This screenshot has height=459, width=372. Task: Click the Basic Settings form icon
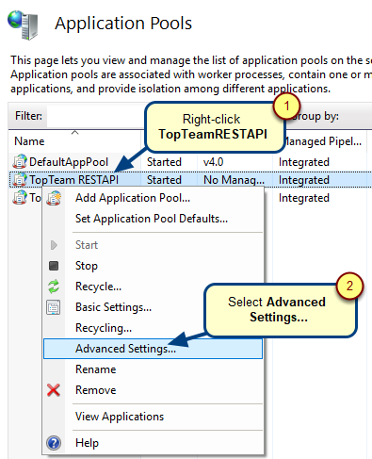(x=54, y=307)
